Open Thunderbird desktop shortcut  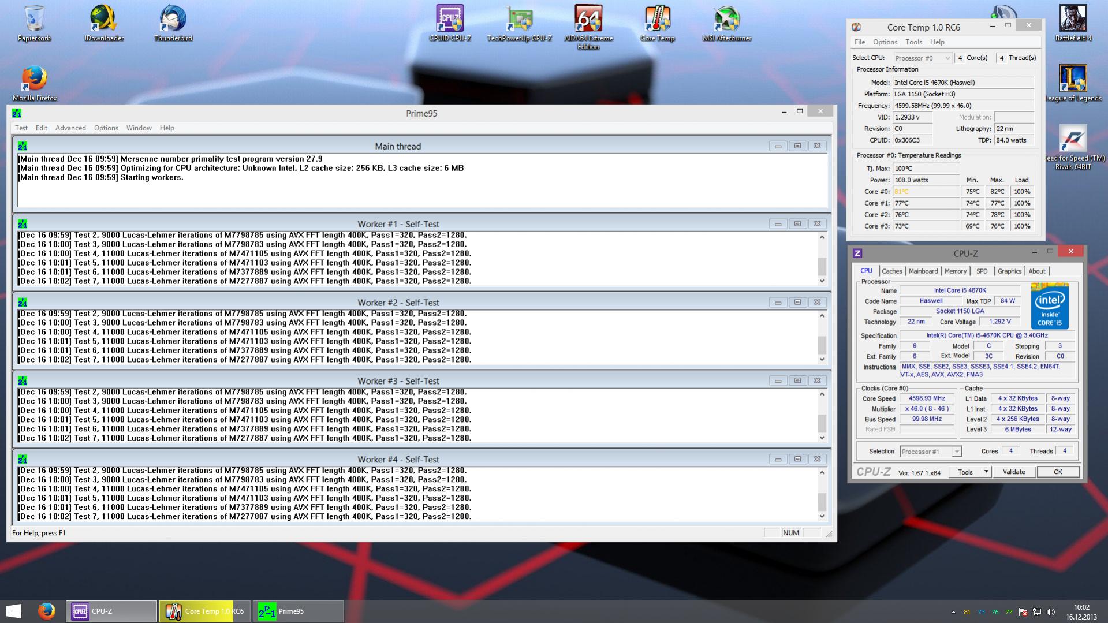[173, 24]
